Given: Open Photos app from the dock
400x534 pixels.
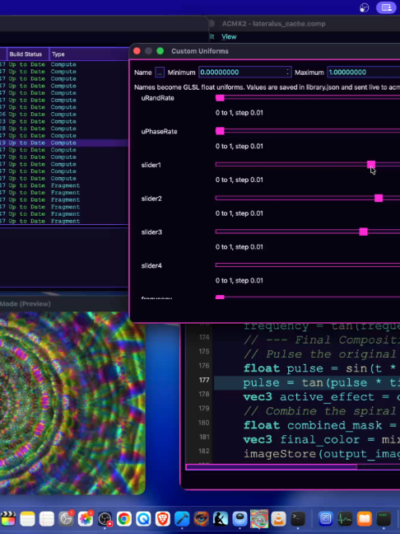Looking at the screenshot, I should 86,518.
